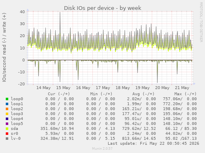Click the 'Min (-/+)' column header
Viewport: 205px width, 153px height.
pos(101,94)
